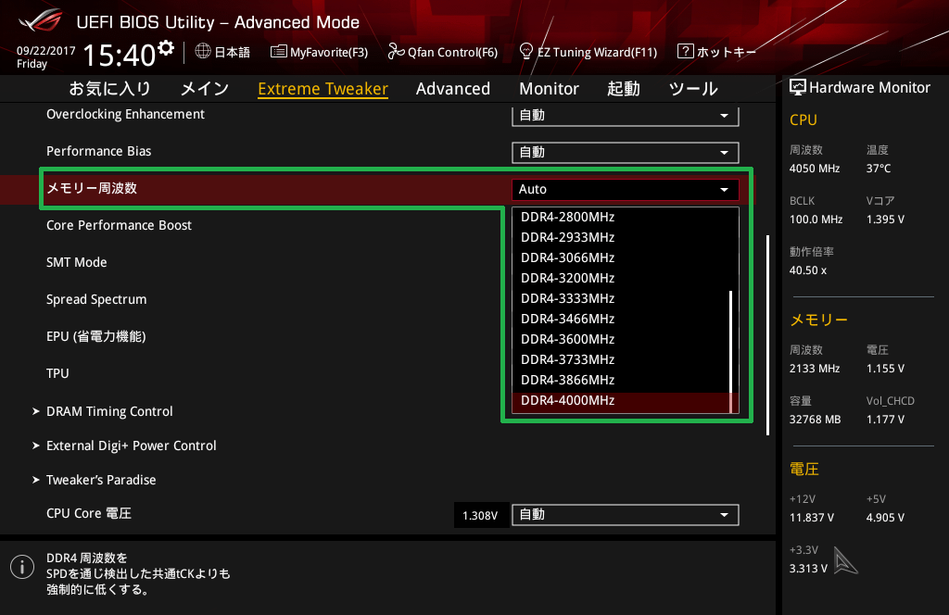Viewport: 949px width, 615px height.
Task: Choose DDR4-4000MHz memory frequency
Action: (x=568, y=400)
